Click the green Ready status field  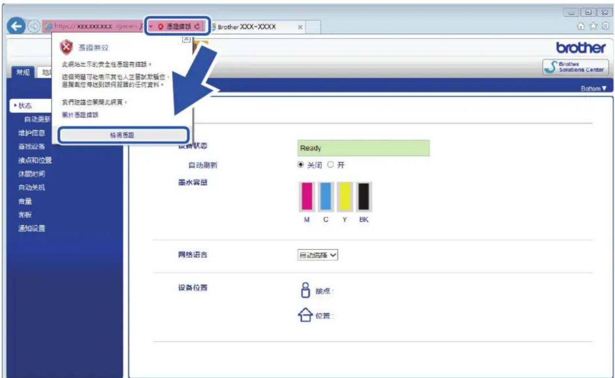pos(364,148)
